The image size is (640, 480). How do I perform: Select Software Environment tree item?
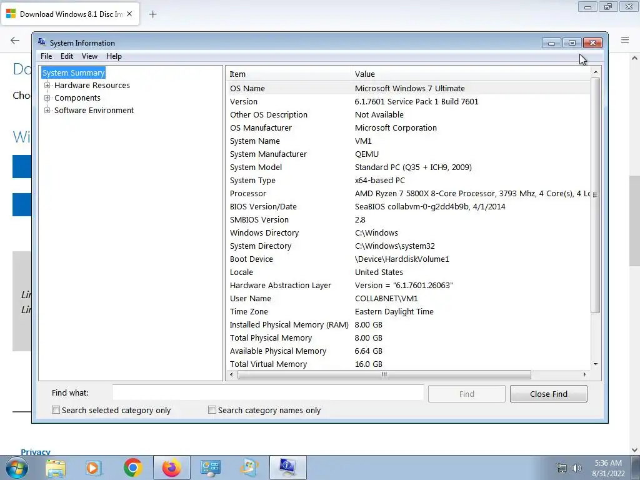click(x=94, y=110)
